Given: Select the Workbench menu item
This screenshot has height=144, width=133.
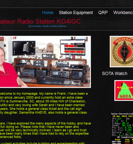Looking at the screenshot, I should click(123, 13).
